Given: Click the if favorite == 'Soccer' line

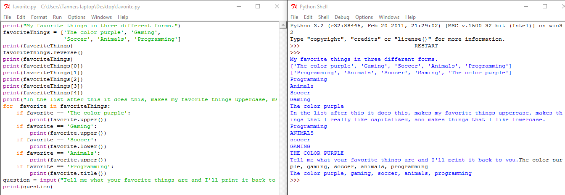Looking at the screenshot, I should tap(57, 140).
